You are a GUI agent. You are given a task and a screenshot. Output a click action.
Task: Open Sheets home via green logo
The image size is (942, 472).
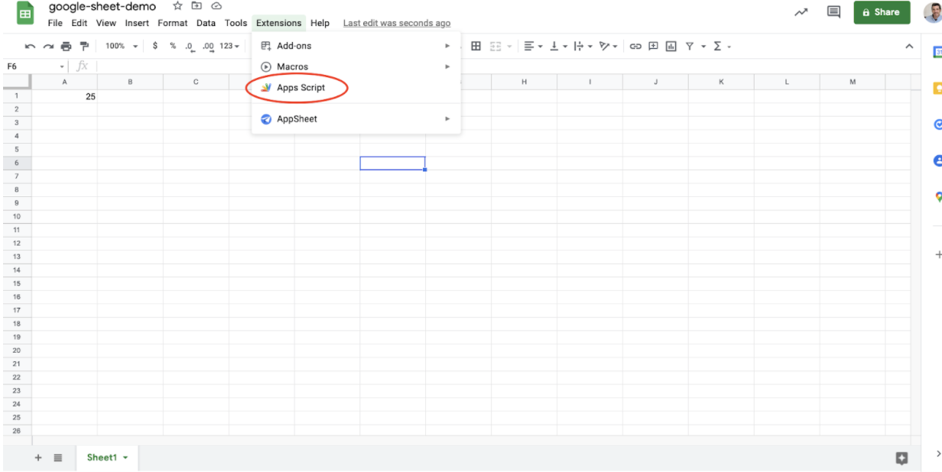coord(25,13)
